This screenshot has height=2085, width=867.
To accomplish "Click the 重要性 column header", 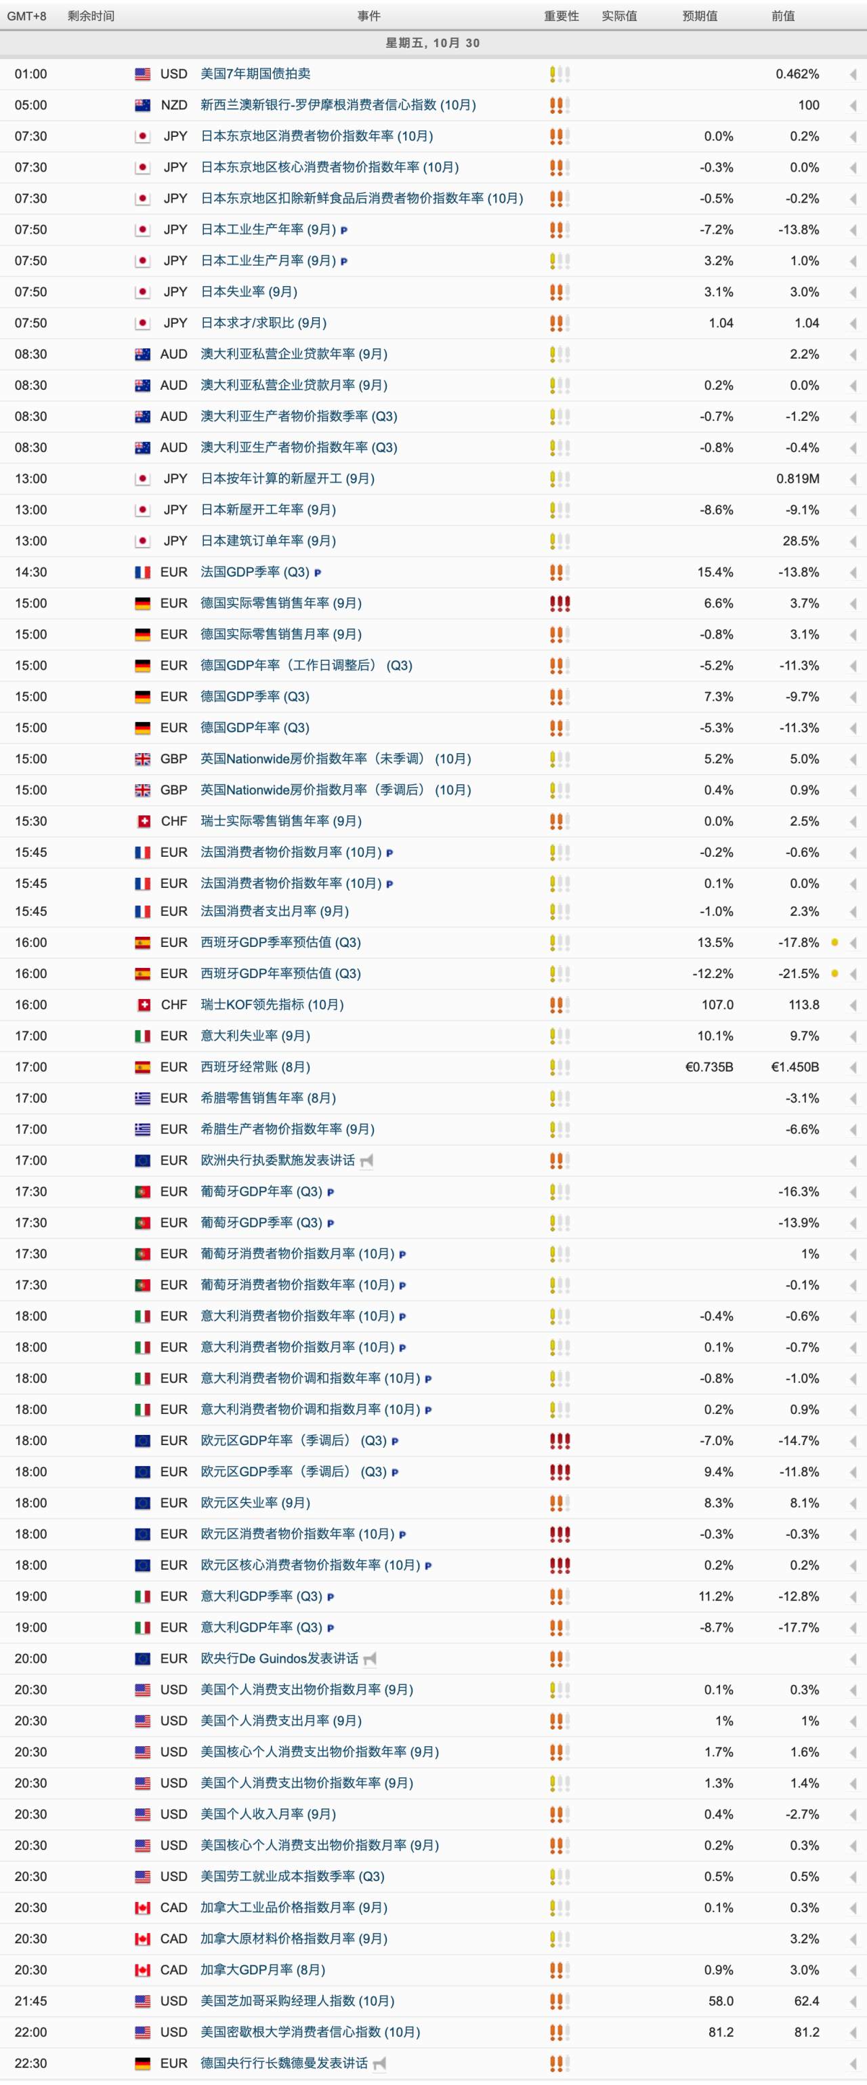I will (562, 16).
